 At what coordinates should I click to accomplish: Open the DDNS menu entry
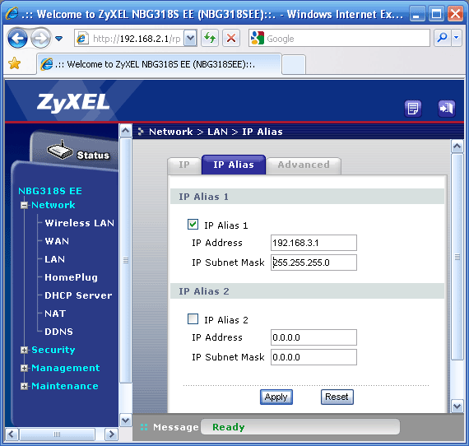point(58,332)
